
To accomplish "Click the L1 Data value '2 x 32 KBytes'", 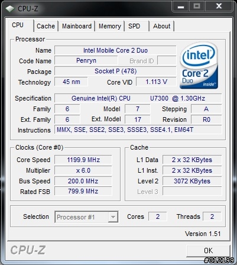I will pos(192,160).
